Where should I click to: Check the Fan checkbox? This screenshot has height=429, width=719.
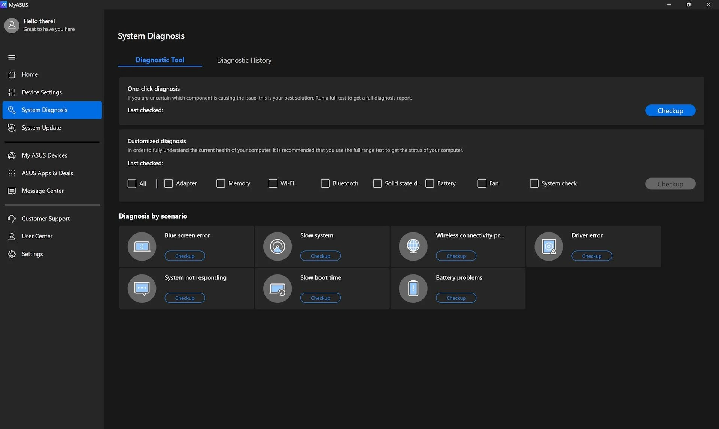482,183
